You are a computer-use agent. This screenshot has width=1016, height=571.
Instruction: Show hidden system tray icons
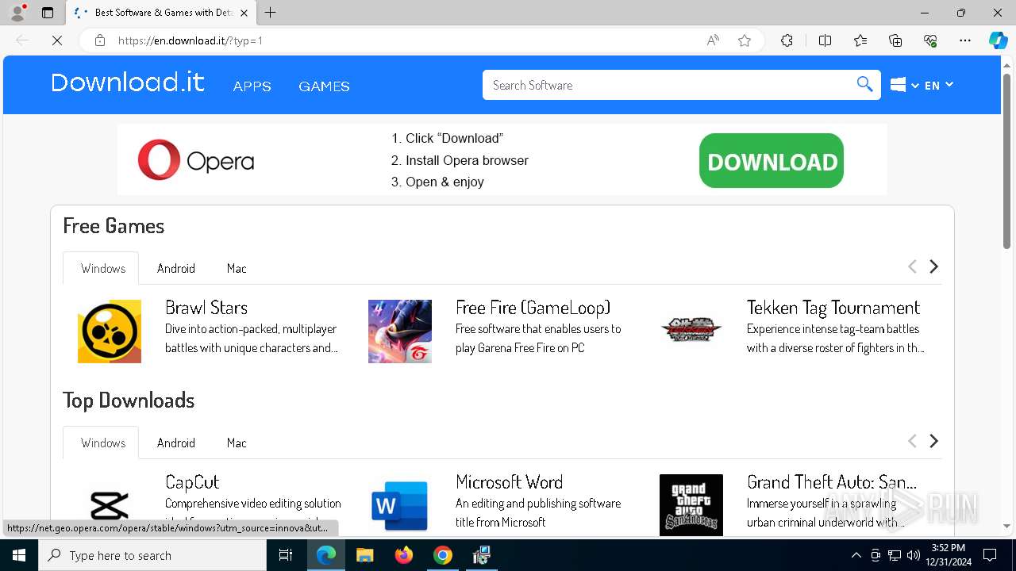(x=856, y=555)
